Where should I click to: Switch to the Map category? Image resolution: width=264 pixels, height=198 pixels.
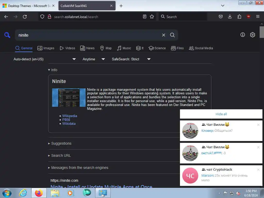(x=106, y=48)
